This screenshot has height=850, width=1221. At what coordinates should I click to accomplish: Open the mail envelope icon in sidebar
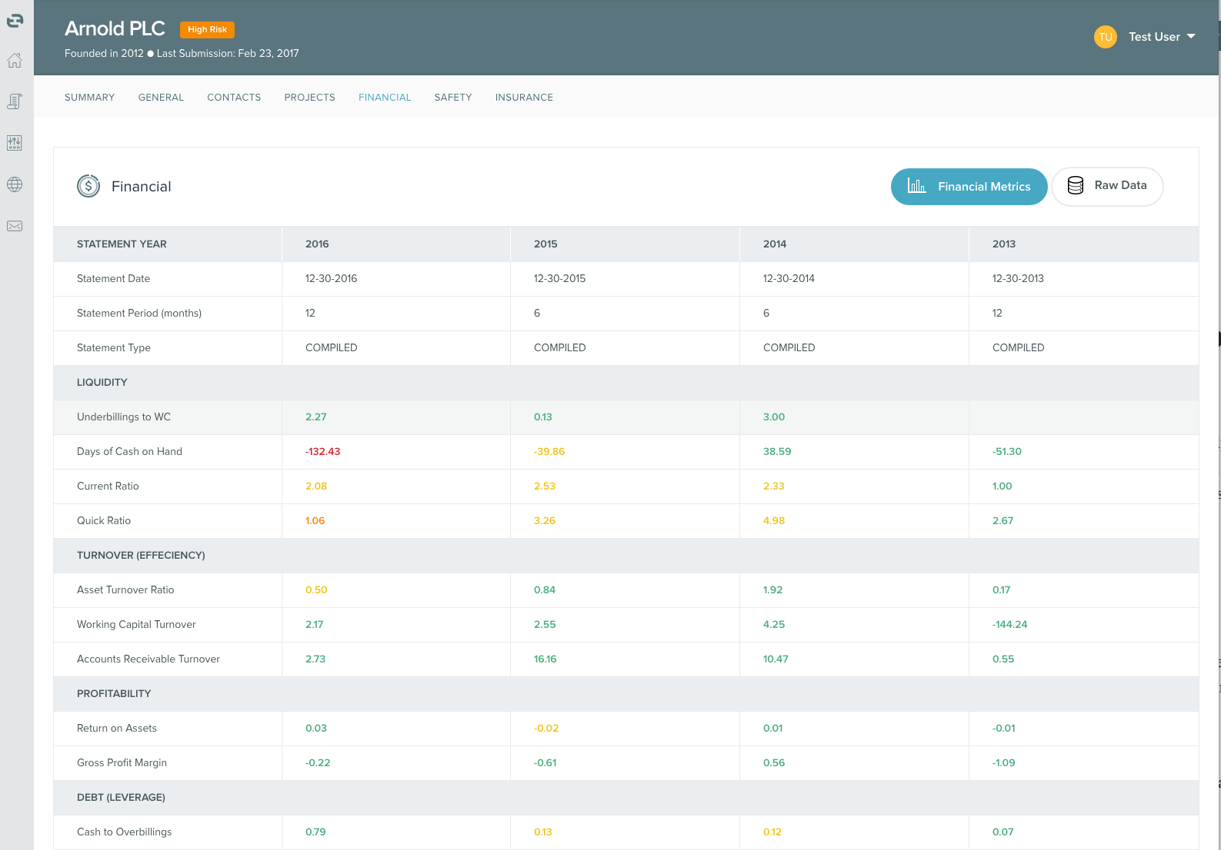pos(15,226)
